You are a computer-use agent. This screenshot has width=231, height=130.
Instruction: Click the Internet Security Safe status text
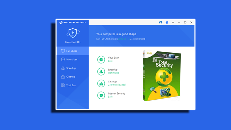(x=110, y=97)
